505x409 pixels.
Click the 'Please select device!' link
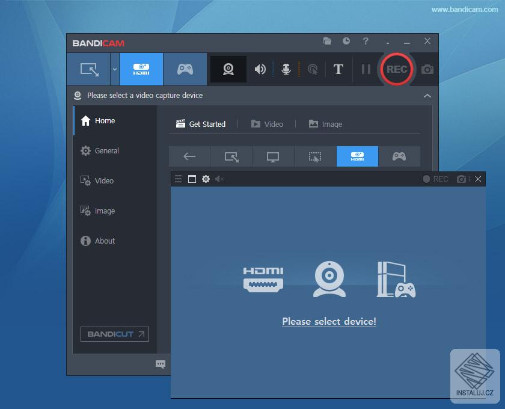tap(329, 321)
